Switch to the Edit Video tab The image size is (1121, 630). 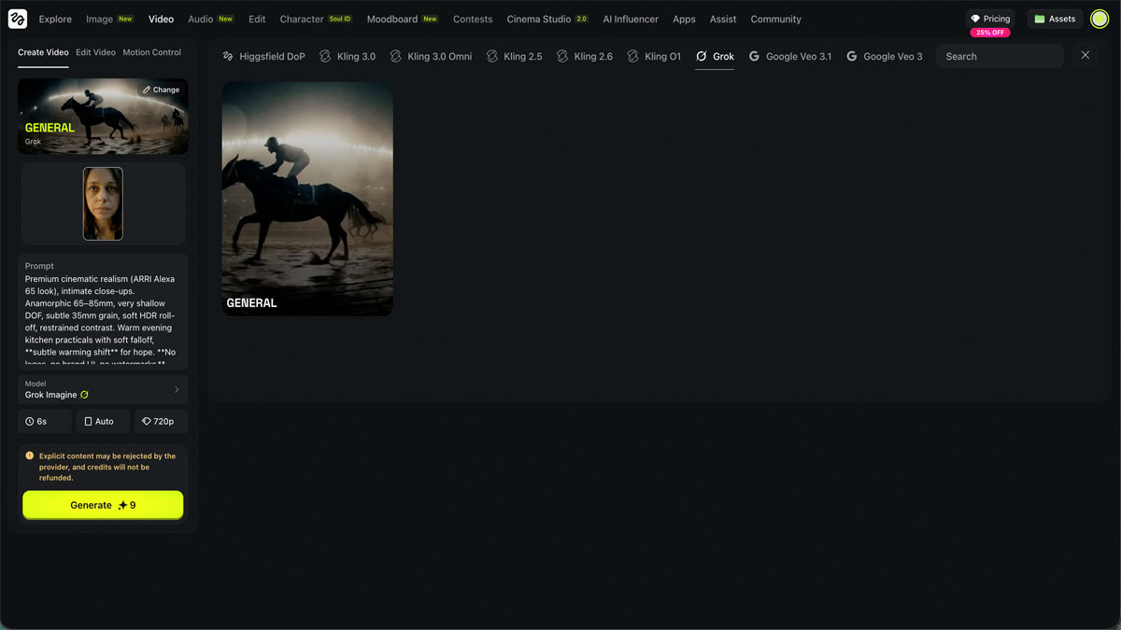[x=94, y=54]
